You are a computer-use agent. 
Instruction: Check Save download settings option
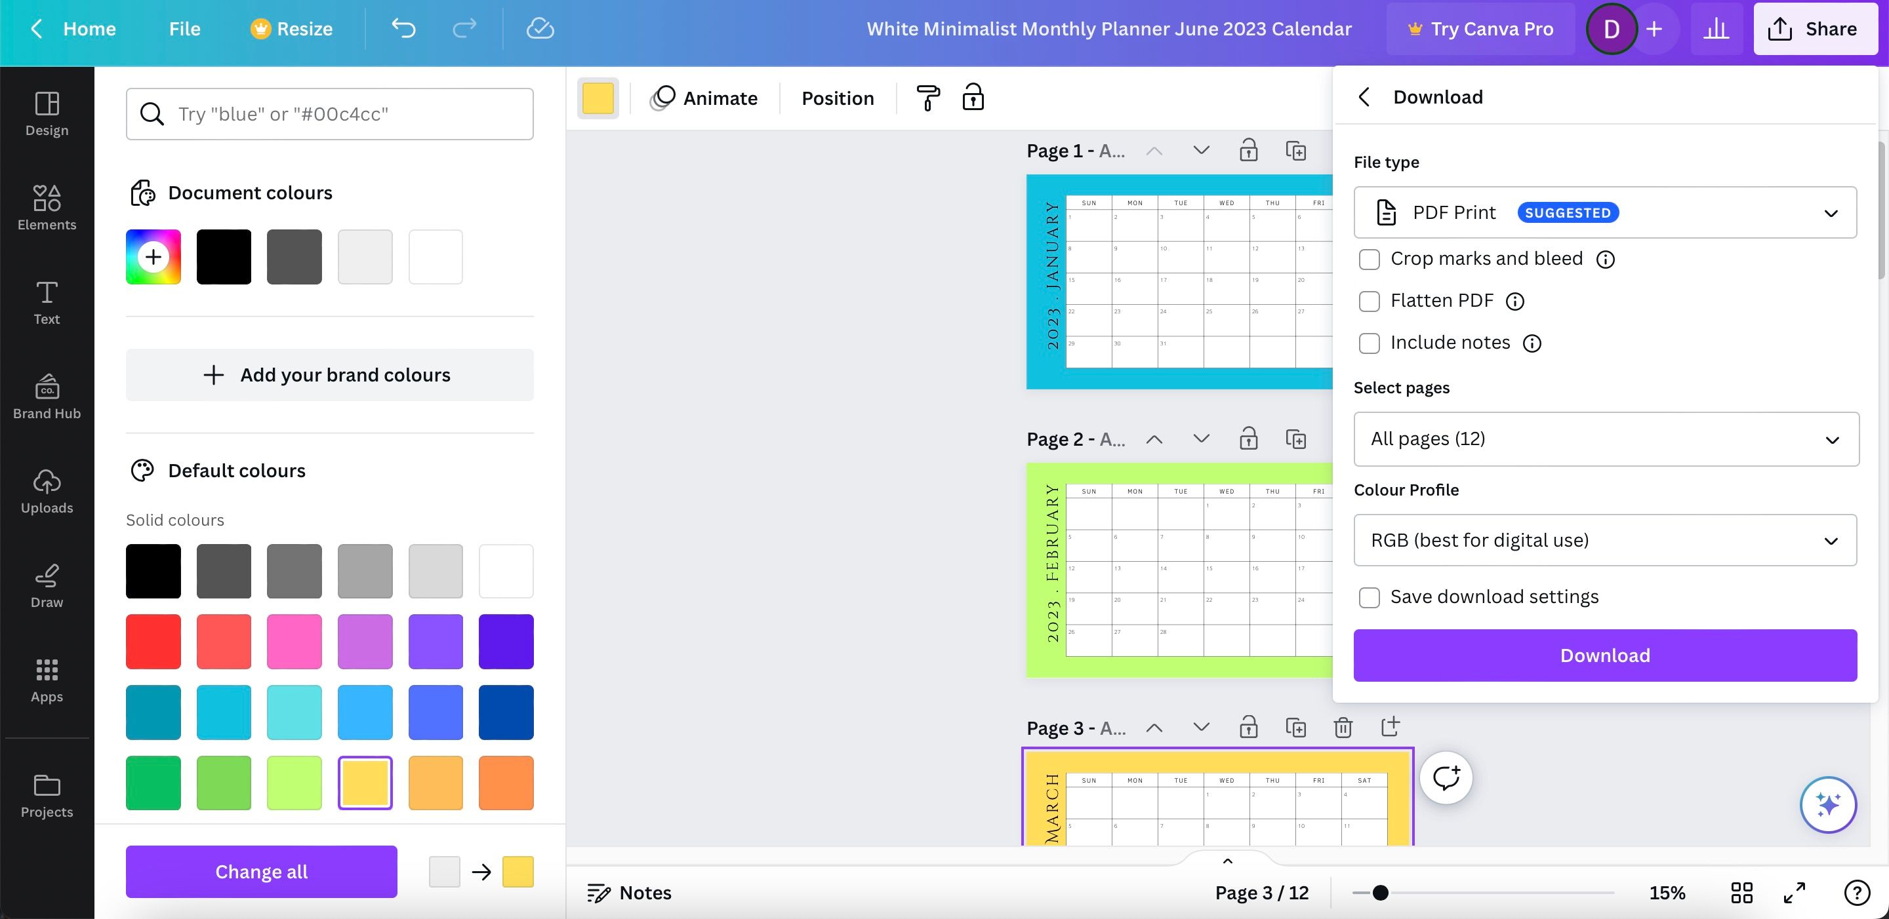(1369, 597)
